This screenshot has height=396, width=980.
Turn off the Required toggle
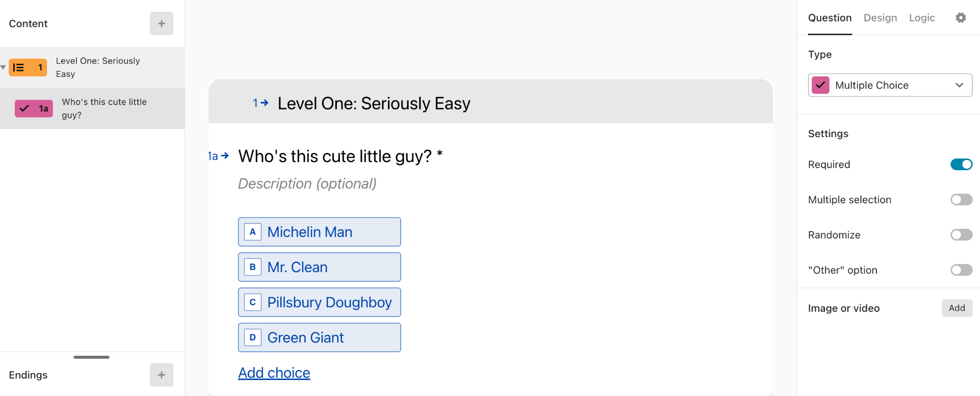click(961, 165)
